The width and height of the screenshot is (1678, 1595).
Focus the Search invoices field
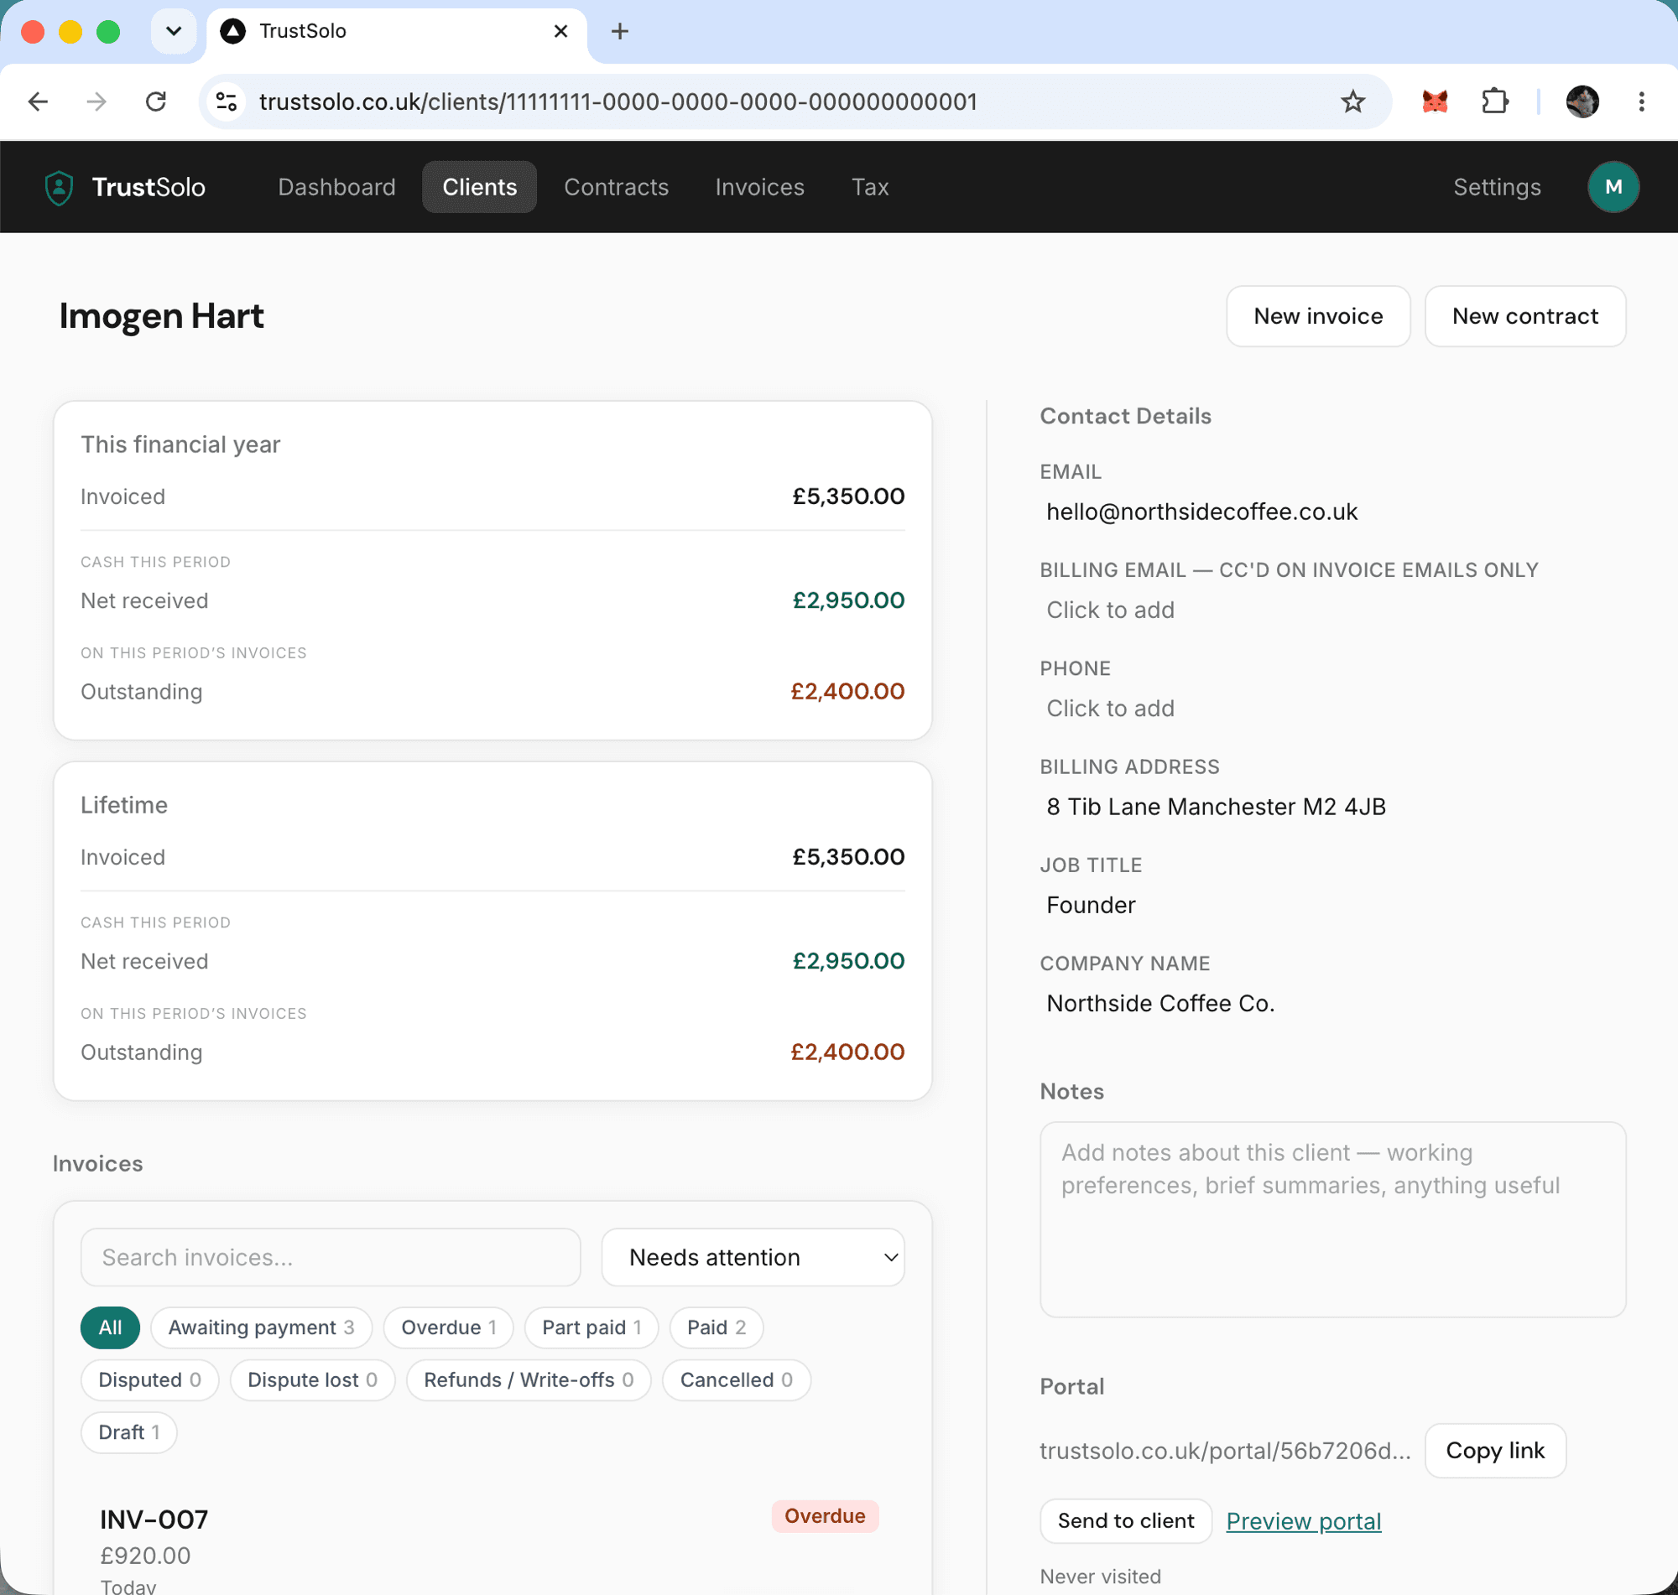[x=330, y=1256]
